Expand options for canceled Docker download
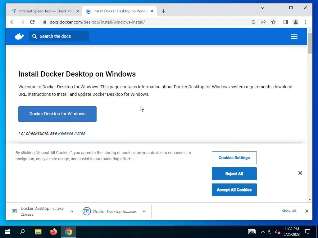 72,211
